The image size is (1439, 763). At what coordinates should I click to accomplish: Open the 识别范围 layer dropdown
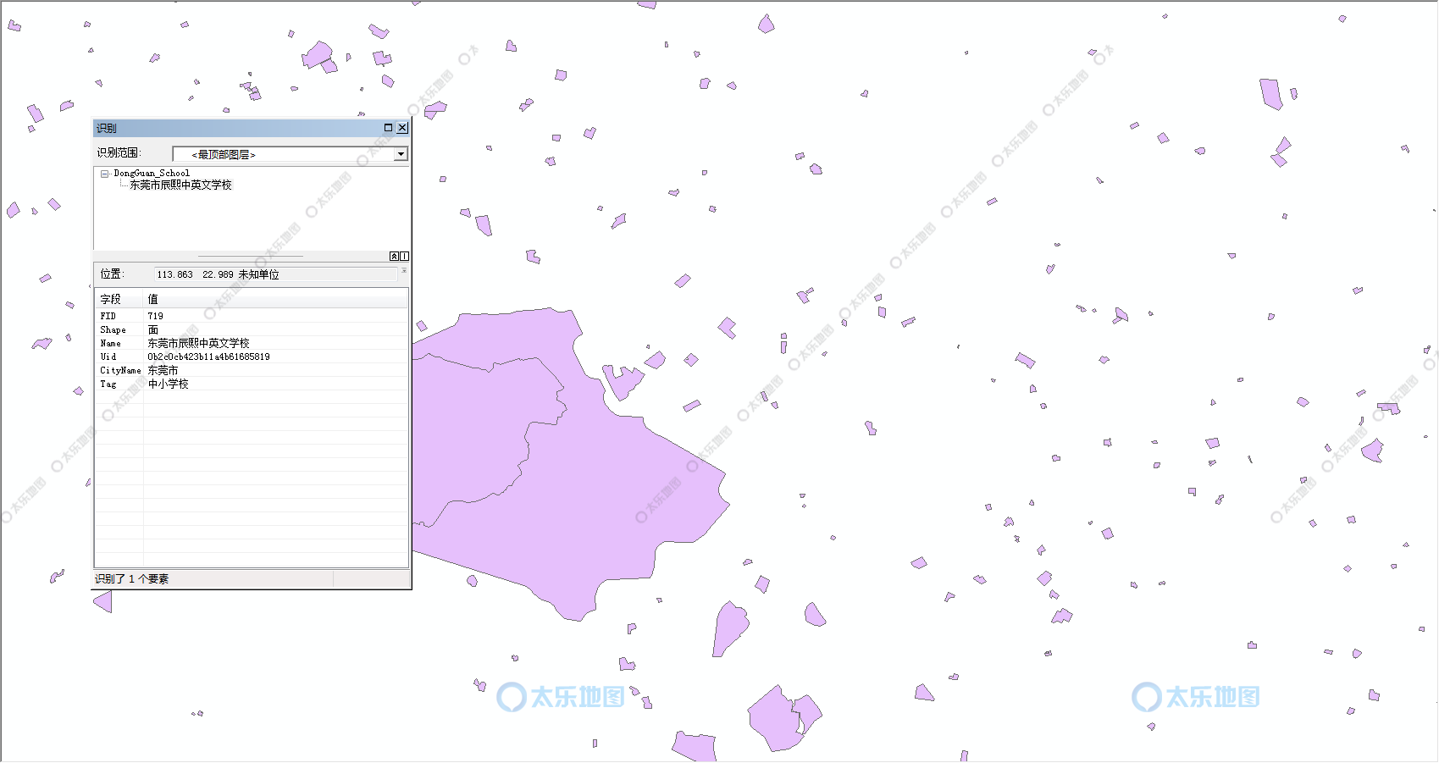(401, 154)
